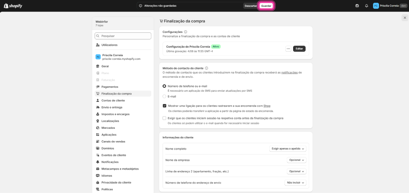
Task: Click the Eventos de cliente icon
Action: pyautogui.click(x=98, y=155)
